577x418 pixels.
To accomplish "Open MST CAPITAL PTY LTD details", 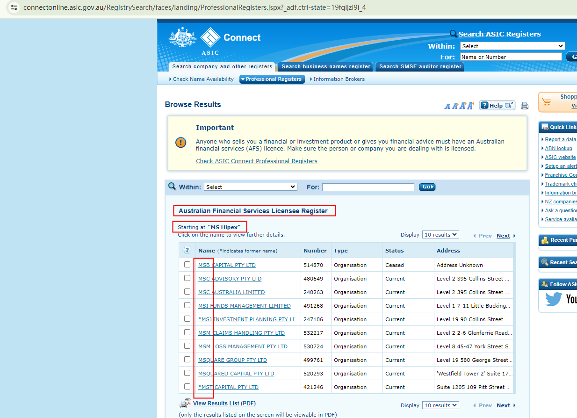I will 228,387.
